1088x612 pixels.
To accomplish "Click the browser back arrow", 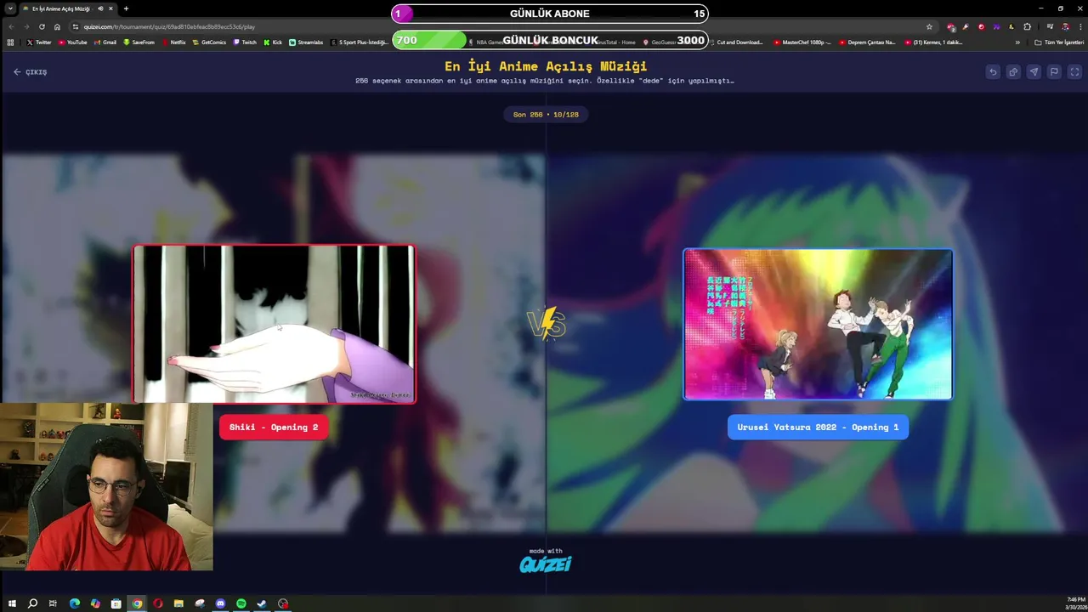I will coord(11,26).
